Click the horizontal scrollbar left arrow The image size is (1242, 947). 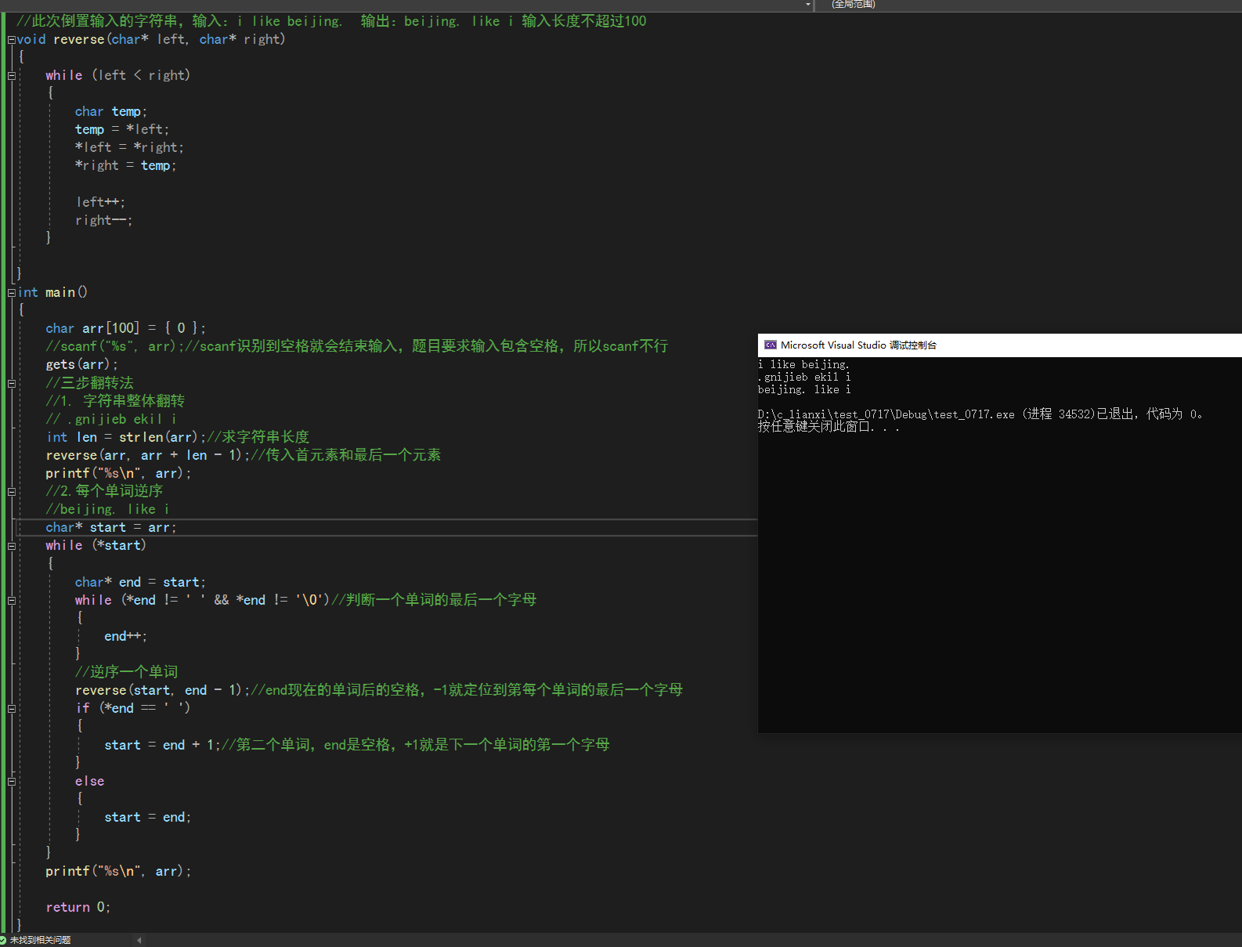pyautogui.click(x=139, y=940)
